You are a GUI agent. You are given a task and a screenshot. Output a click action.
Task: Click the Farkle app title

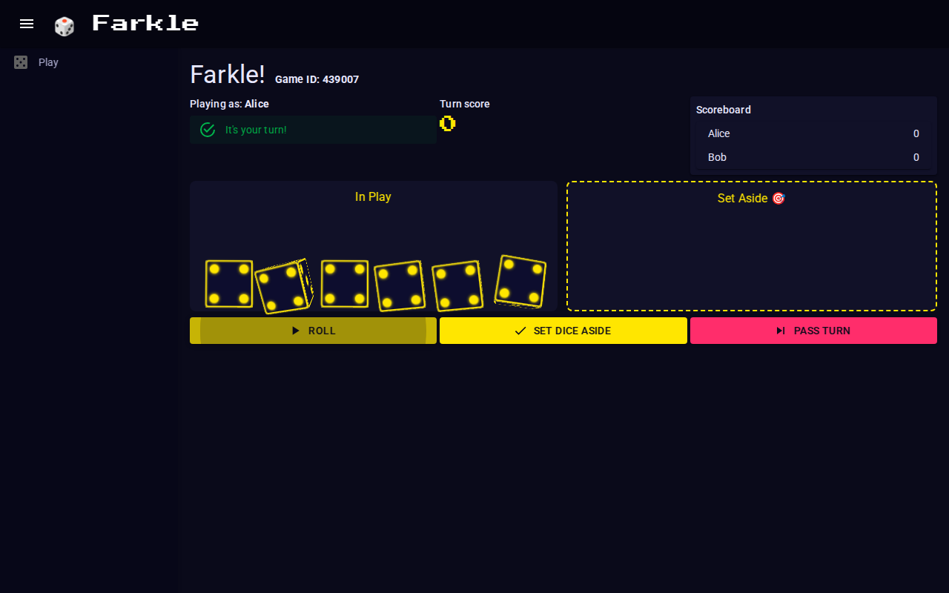coord(145,24)
